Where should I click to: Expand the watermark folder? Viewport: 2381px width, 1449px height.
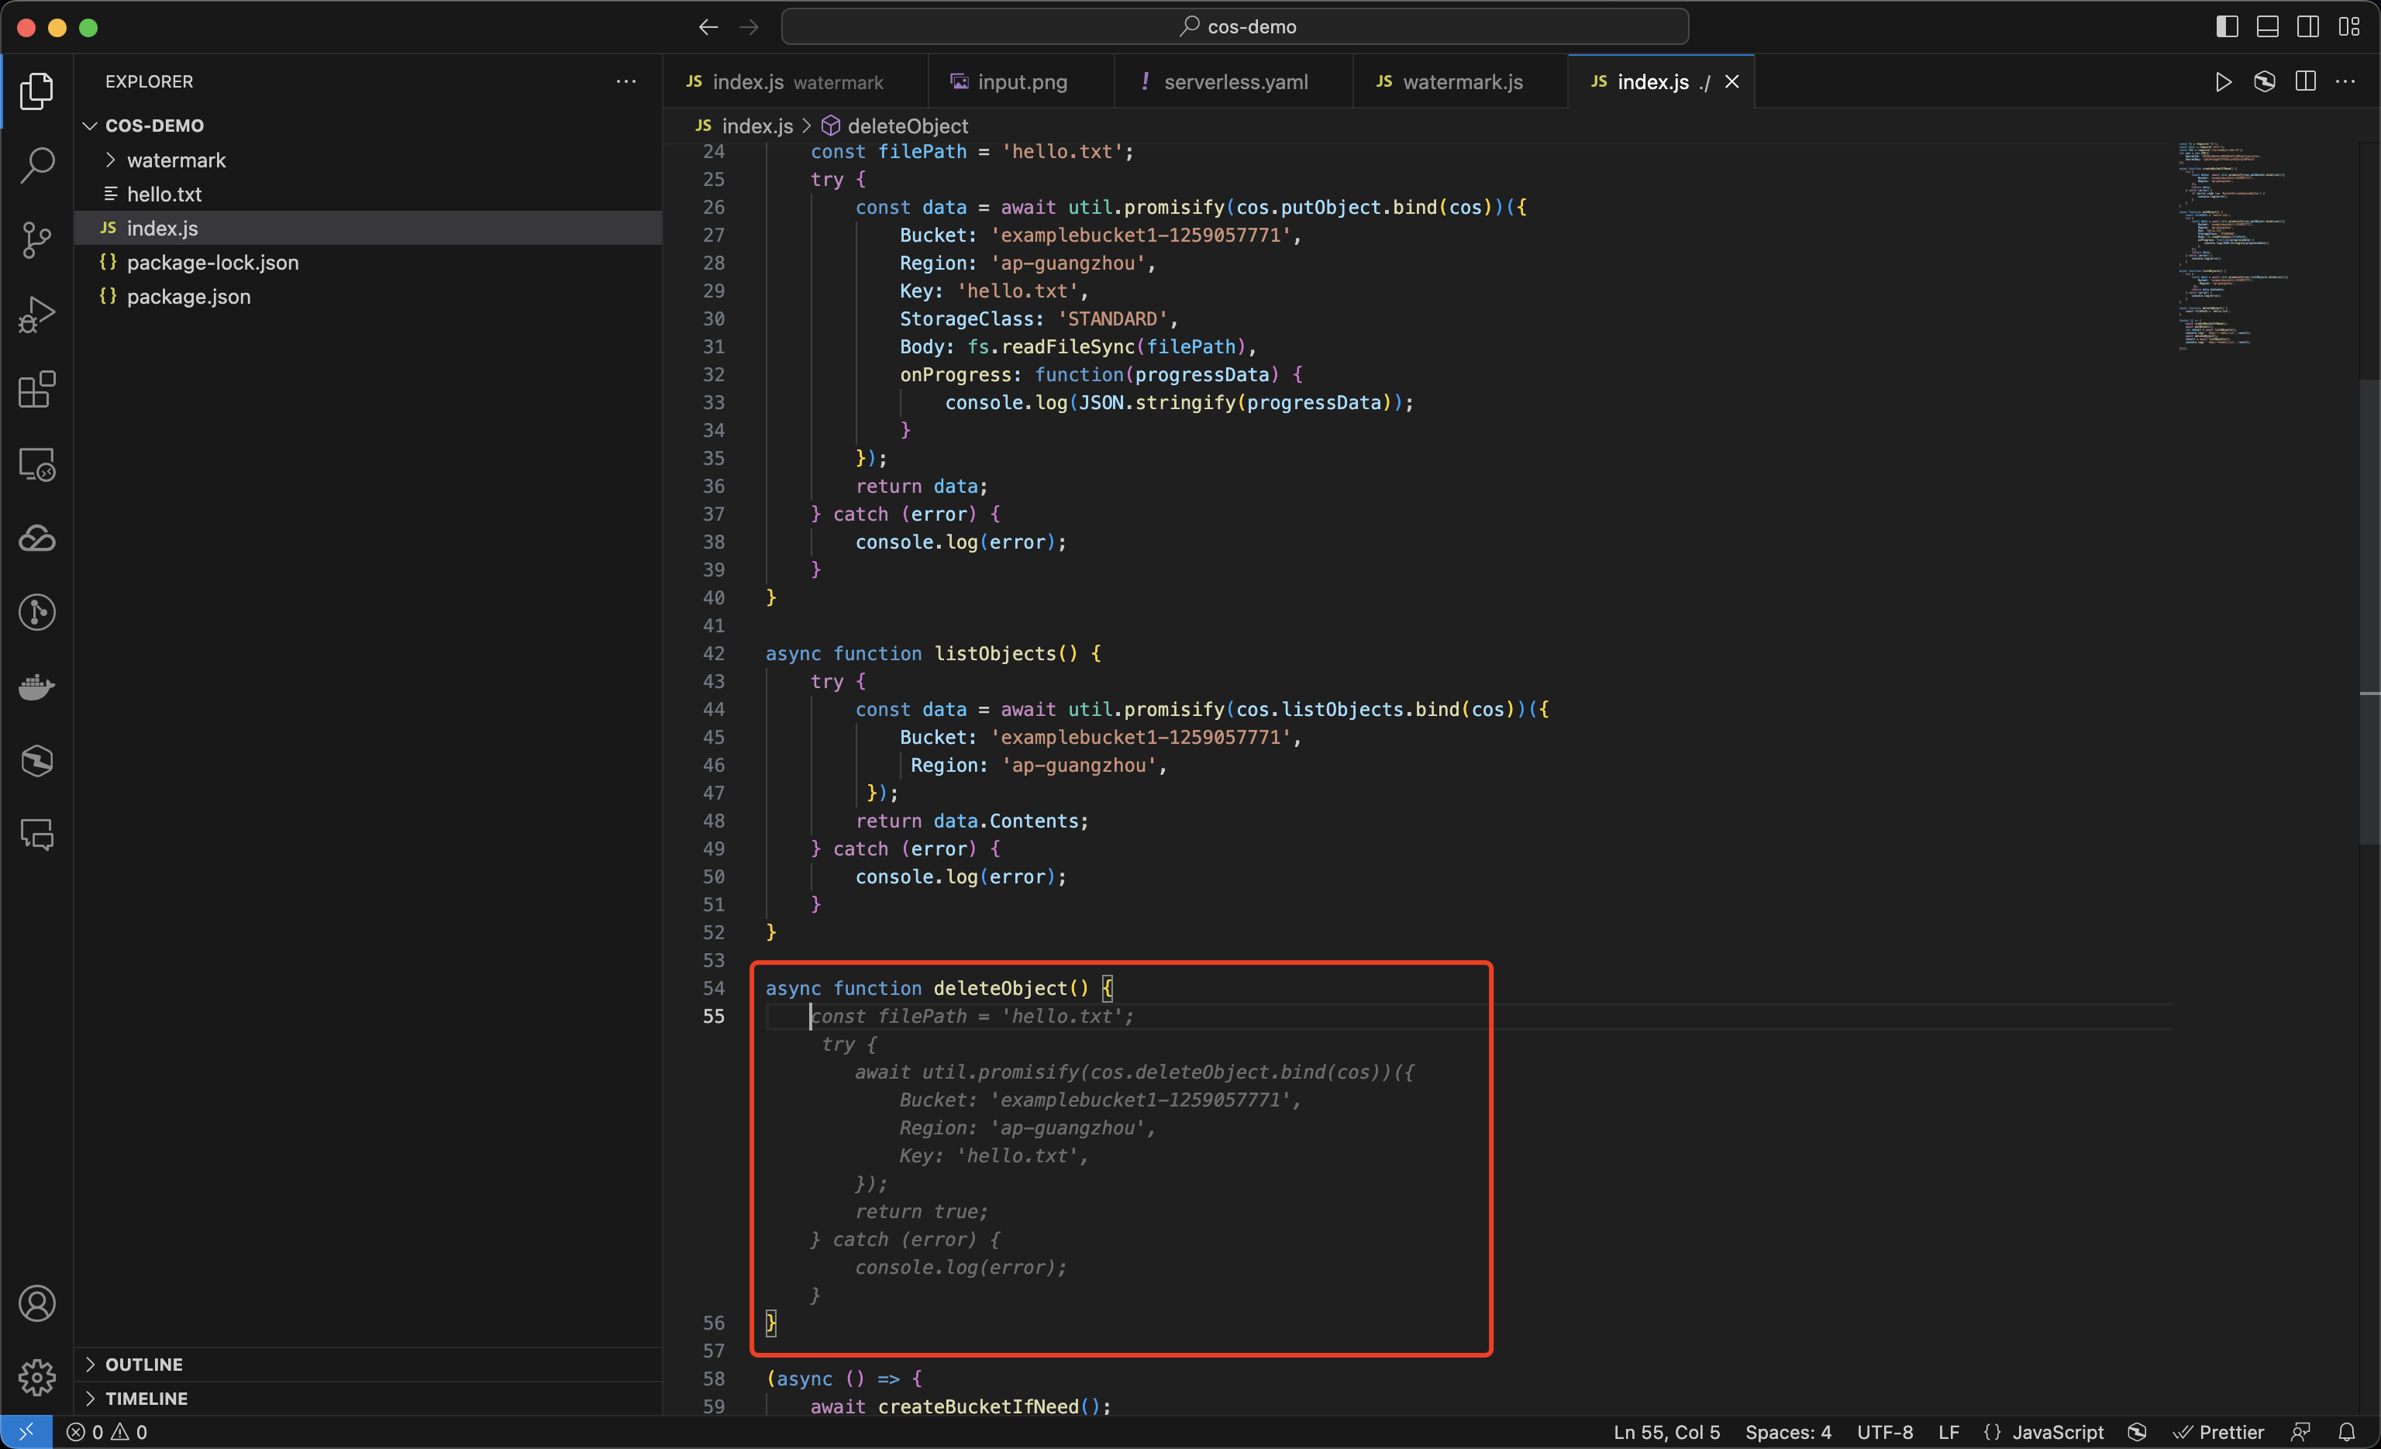click(176, 160)
